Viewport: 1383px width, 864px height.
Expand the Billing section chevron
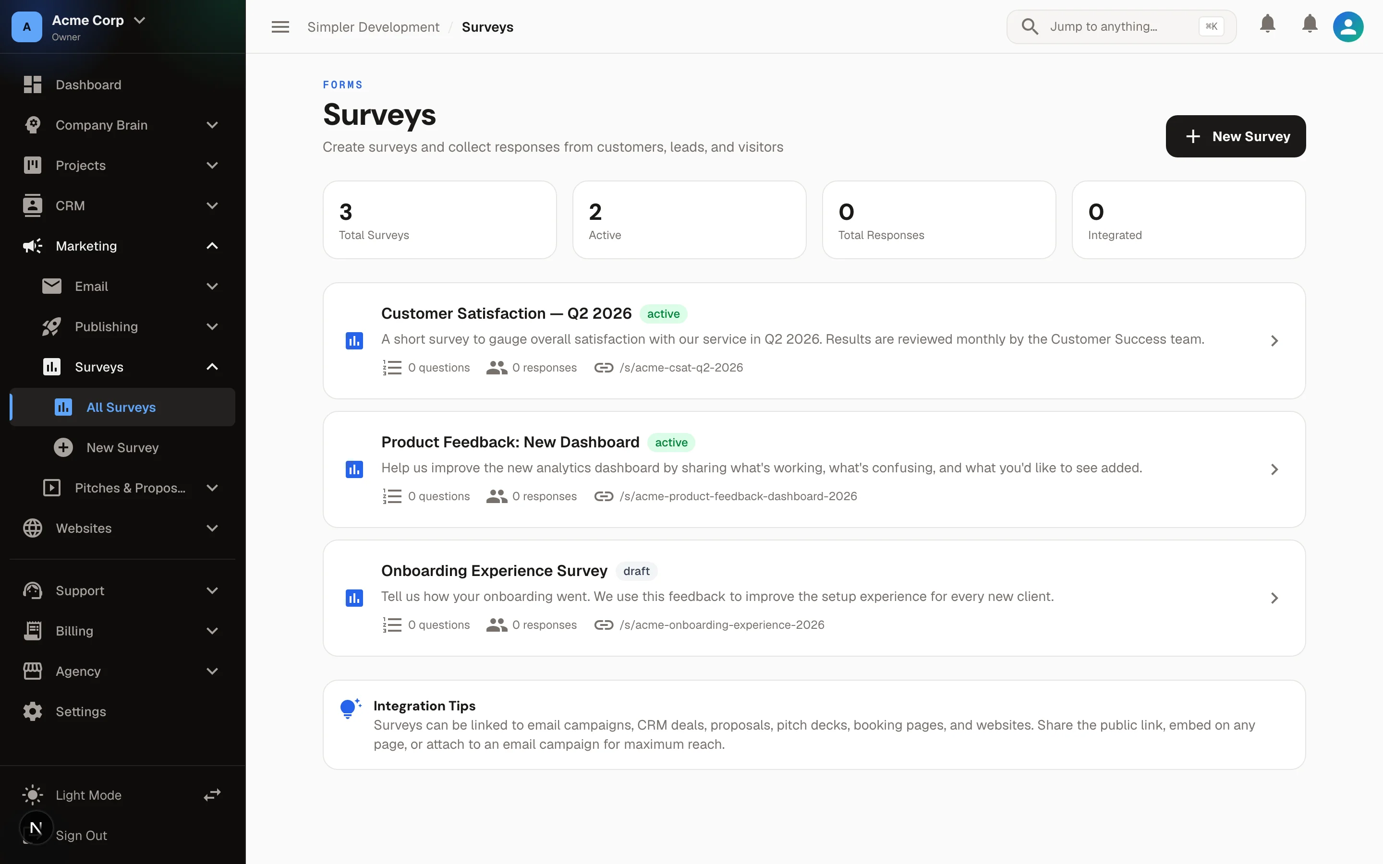[x=212, y=631]
